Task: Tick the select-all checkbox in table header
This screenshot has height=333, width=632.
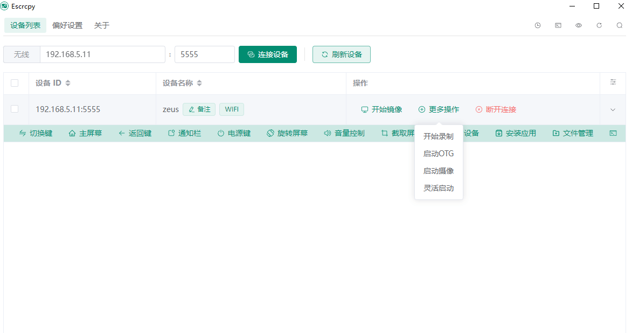Action: point(15,83)
